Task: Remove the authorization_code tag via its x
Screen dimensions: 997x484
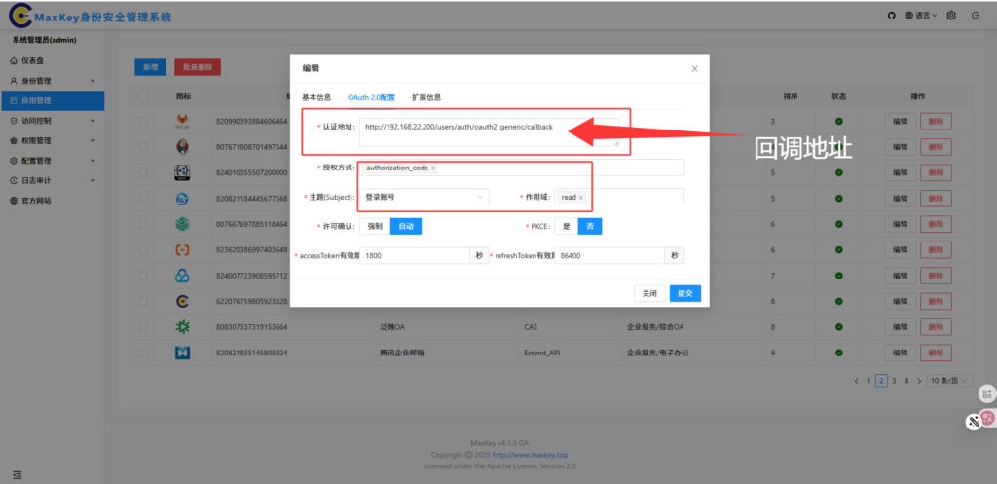Action: (x=433, y=168)
